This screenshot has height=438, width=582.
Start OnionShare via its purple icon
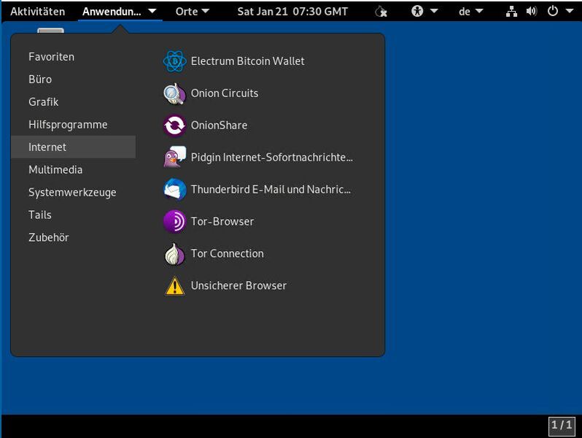(x=174, y=126)
